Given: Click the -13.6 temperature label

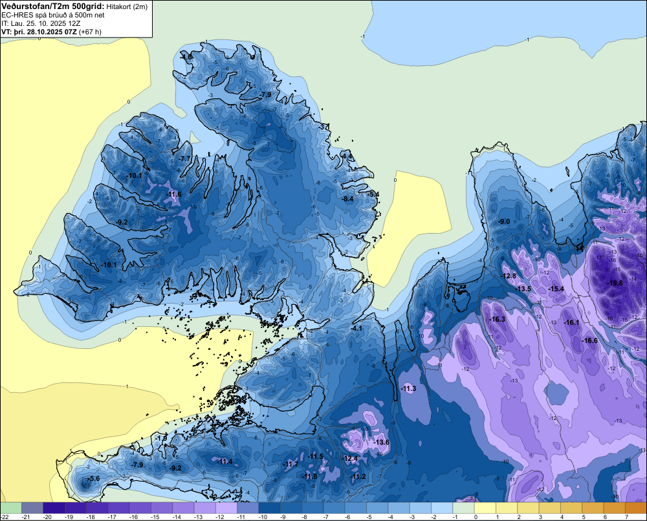Looking at the screenshot, I should (x=382, y=442).
